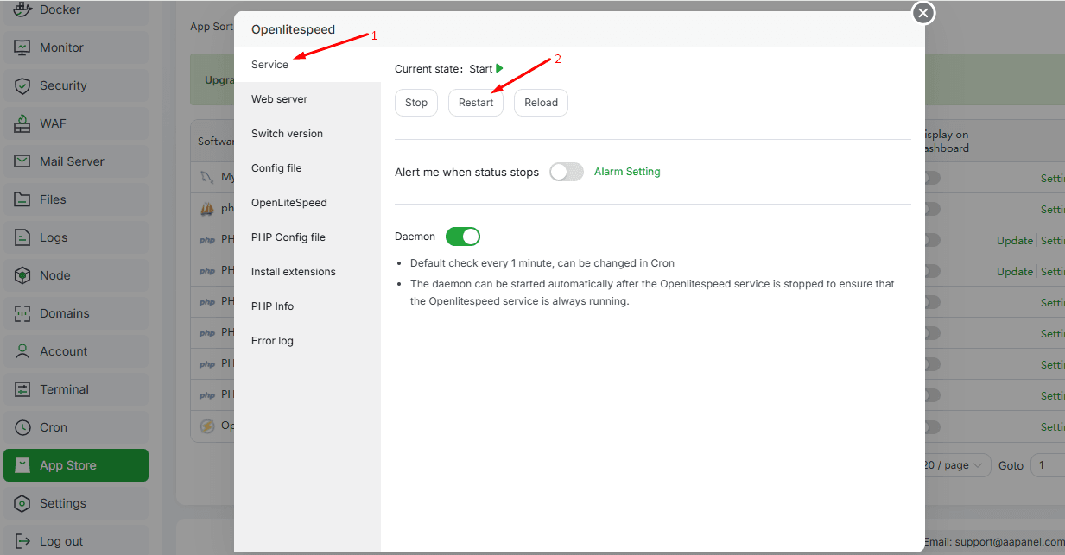Enable the alert when status stops toggle

[x=566, y=172]
